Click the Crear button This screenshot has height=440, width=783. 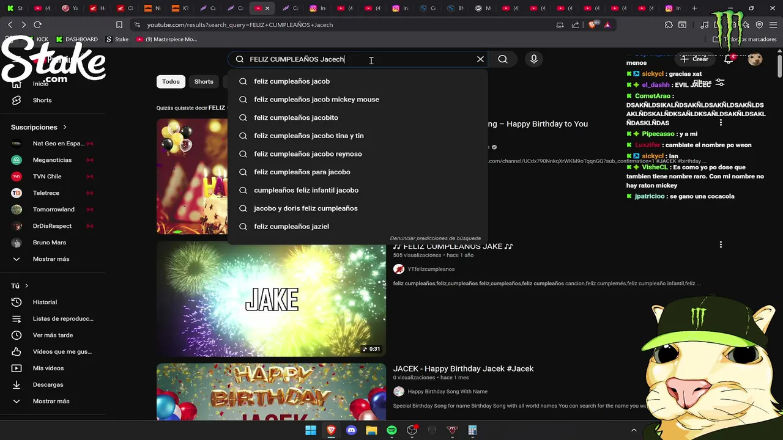tap(694, 59)
